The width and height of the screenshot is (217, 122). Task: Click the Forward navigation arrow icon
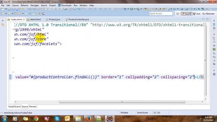click(x=26, y=14)
